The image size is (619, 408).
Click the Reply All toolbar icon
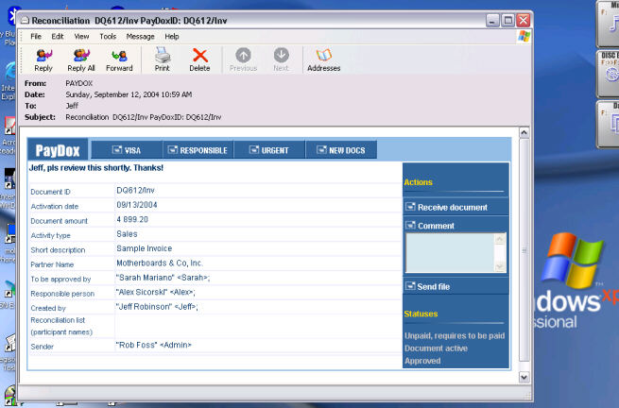tap(81, 56)
